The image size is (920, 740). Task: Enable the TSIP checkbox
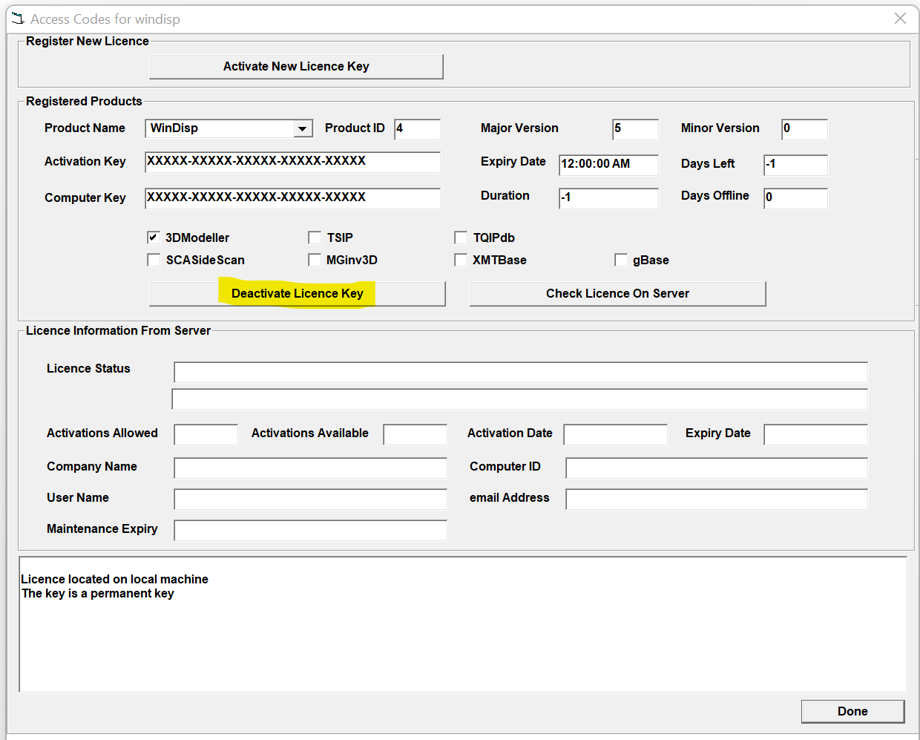point(315,237)
